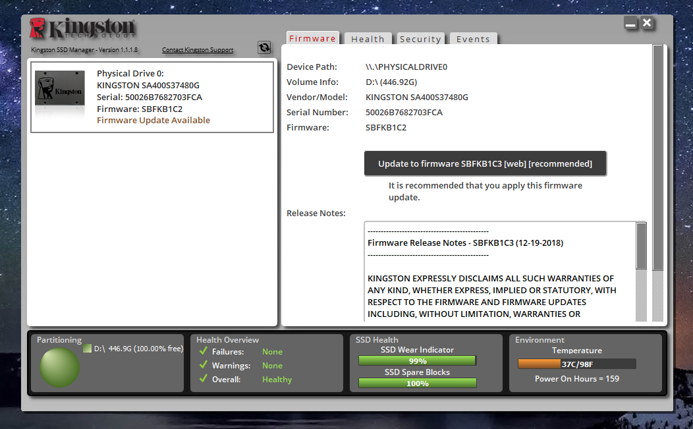Update to firmware SBFKB1C3
Viewport: 693px width, 429px height.
tap(485, 163)
